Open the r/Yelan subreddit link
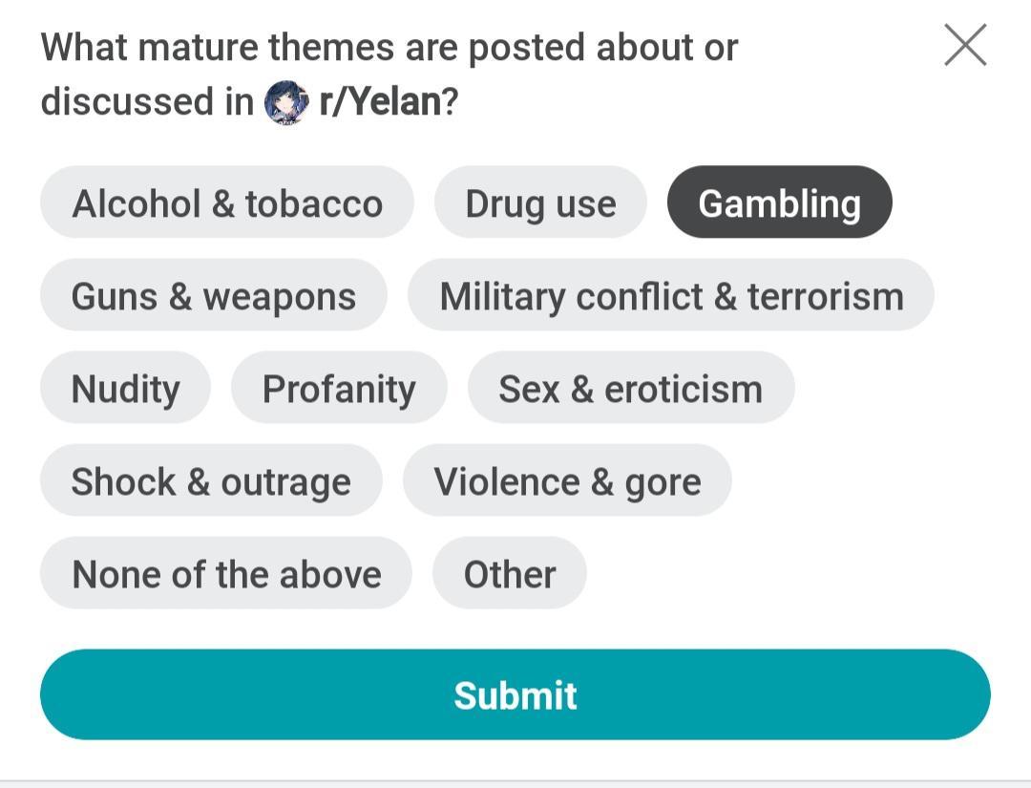1031x788 pixels. 380,101
